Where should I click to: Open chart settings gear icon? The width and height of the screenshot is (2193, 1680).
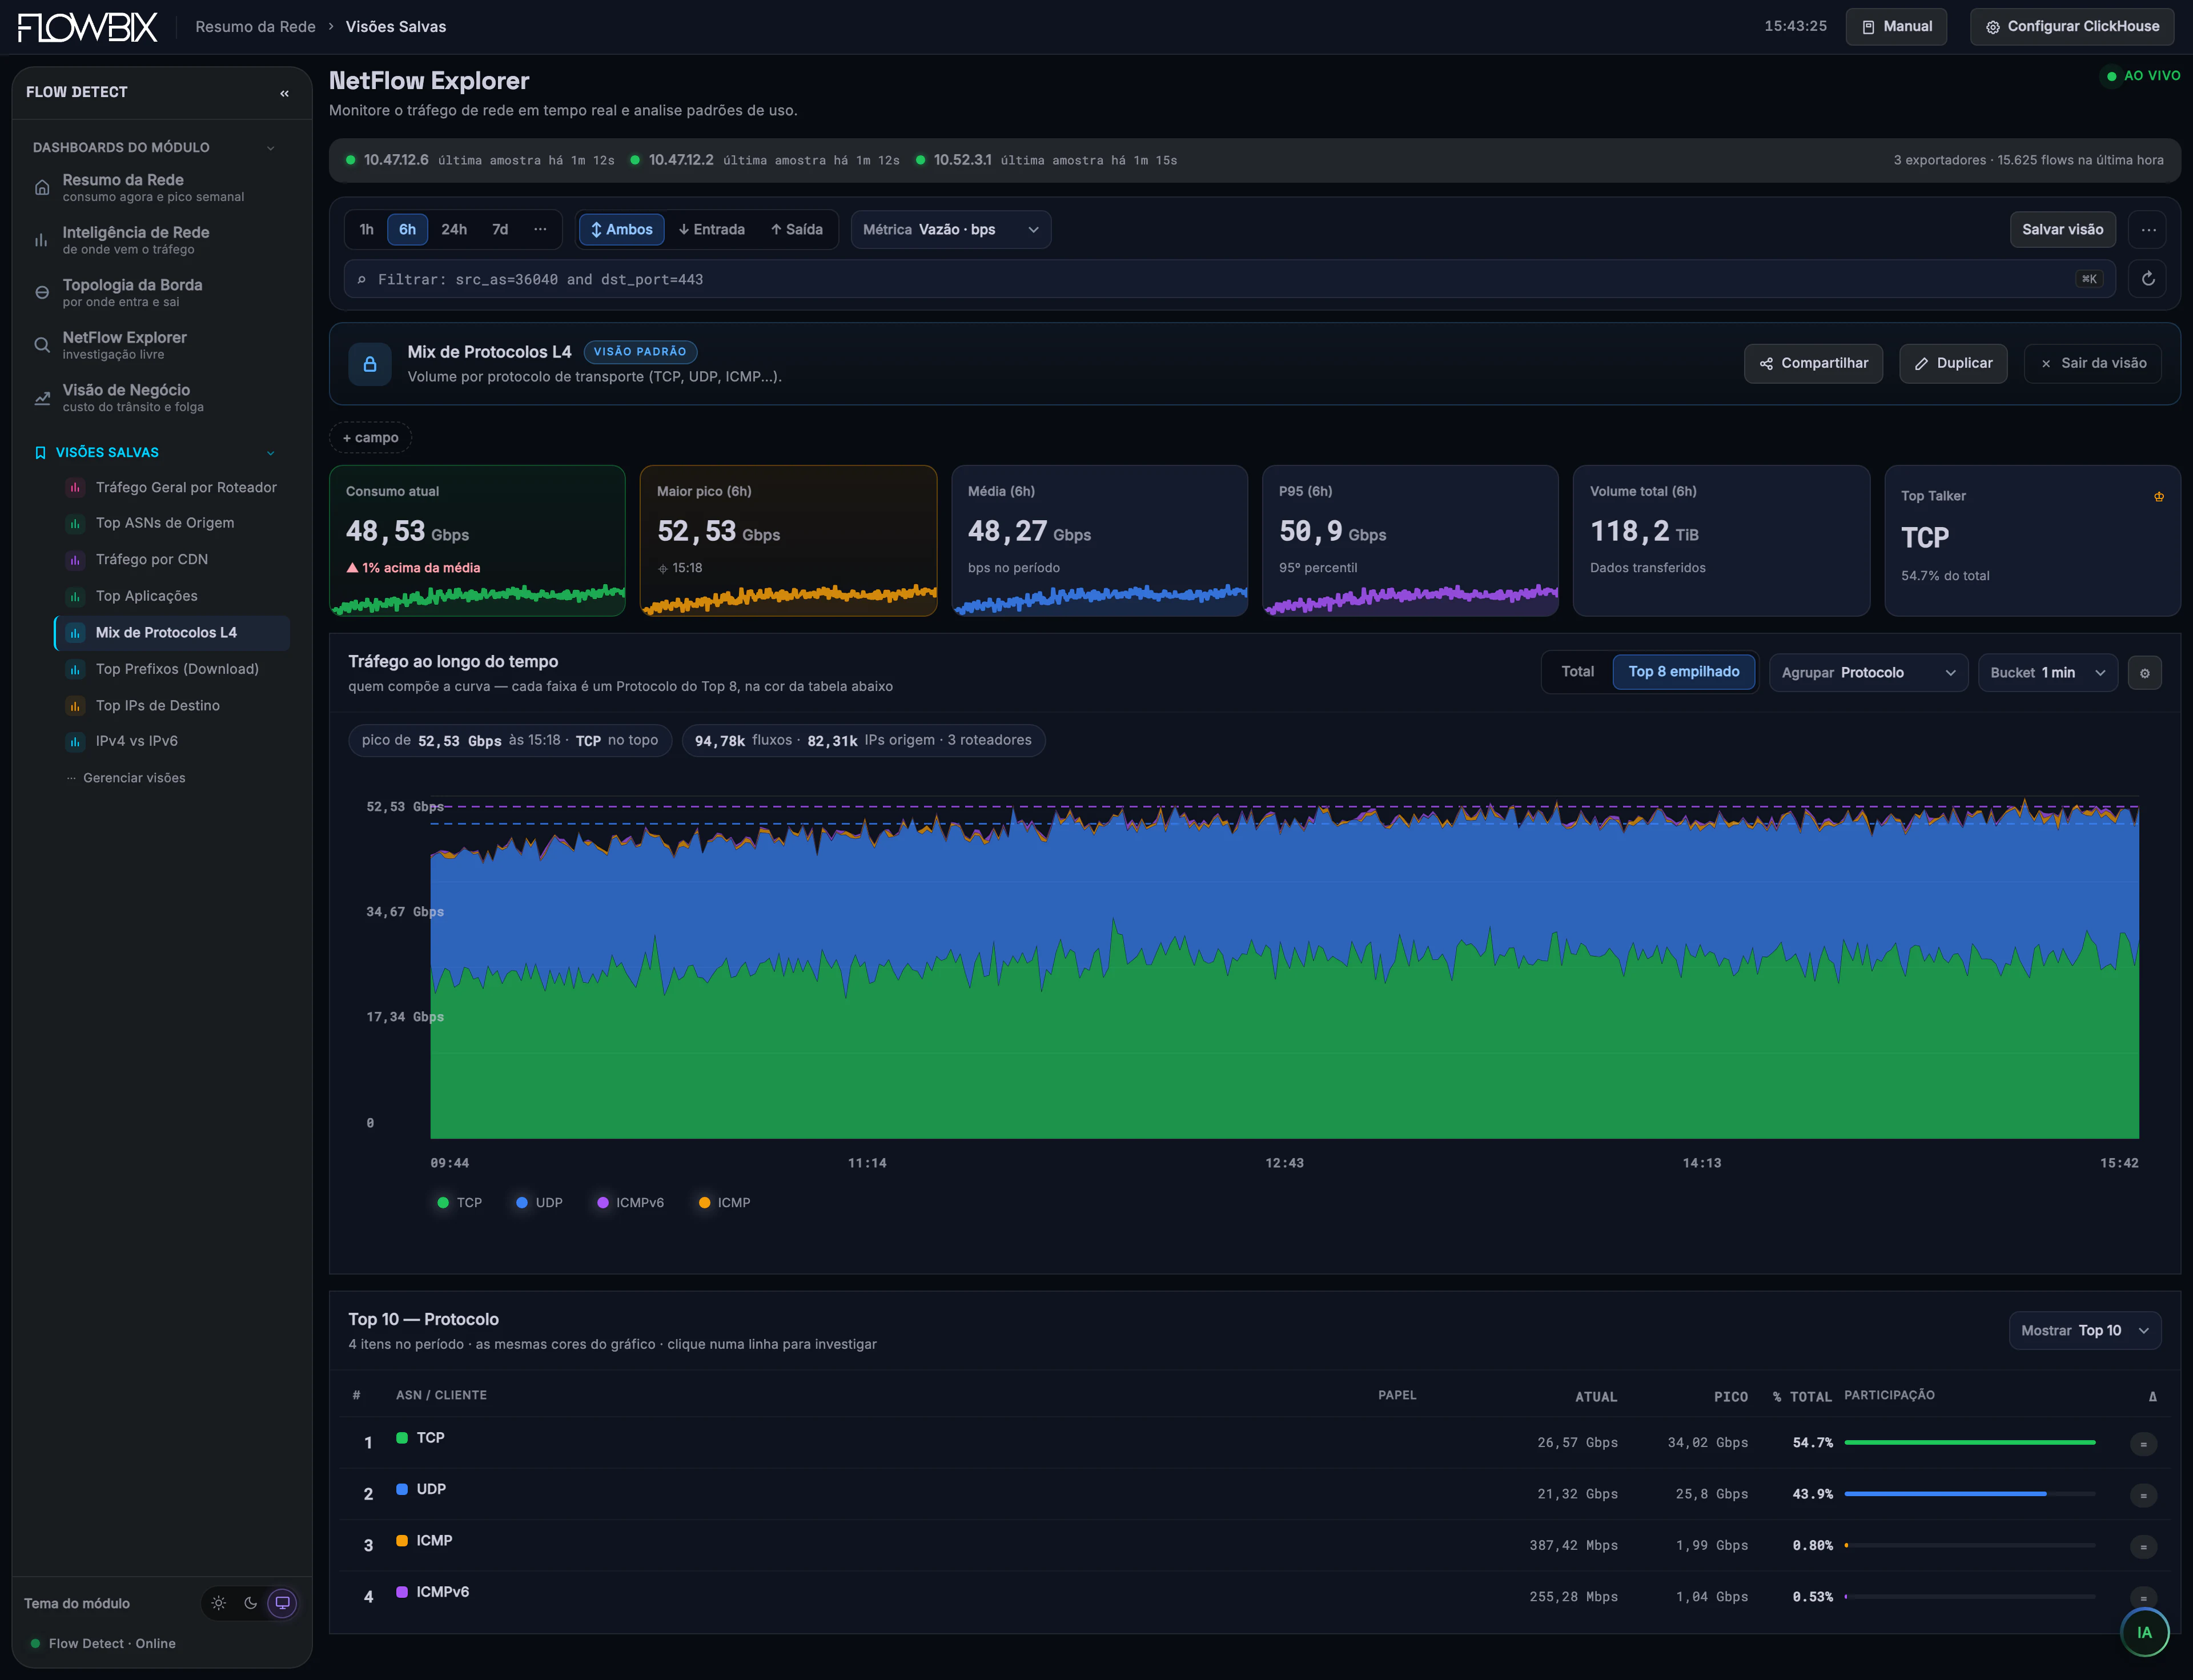coord(2145,673)
